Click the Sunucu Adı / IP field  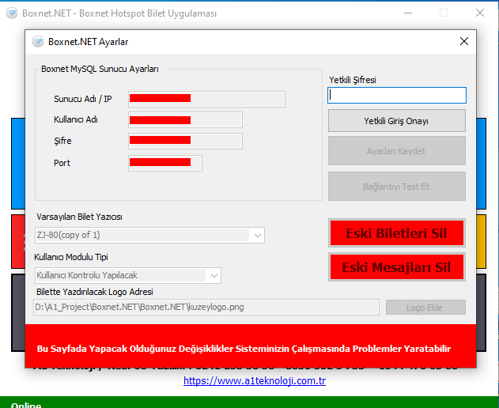pos(207,99)
